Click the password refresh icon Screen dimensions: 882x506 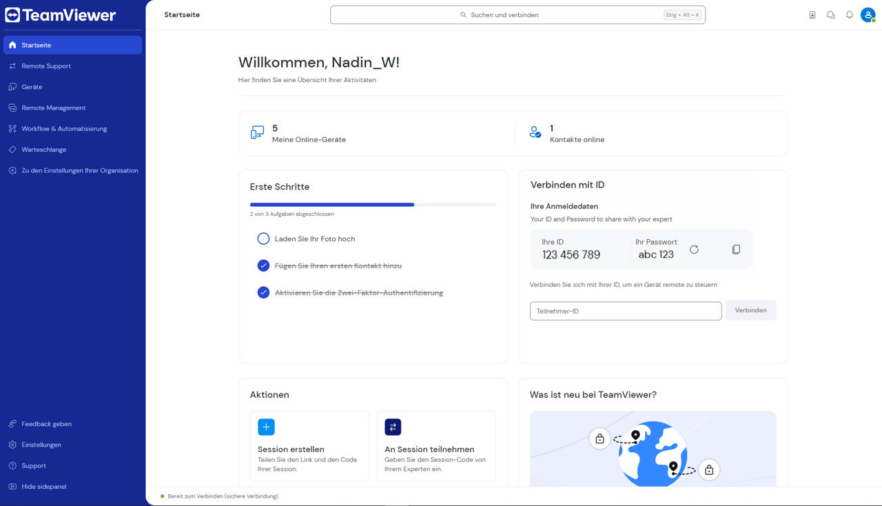point(694,250)
